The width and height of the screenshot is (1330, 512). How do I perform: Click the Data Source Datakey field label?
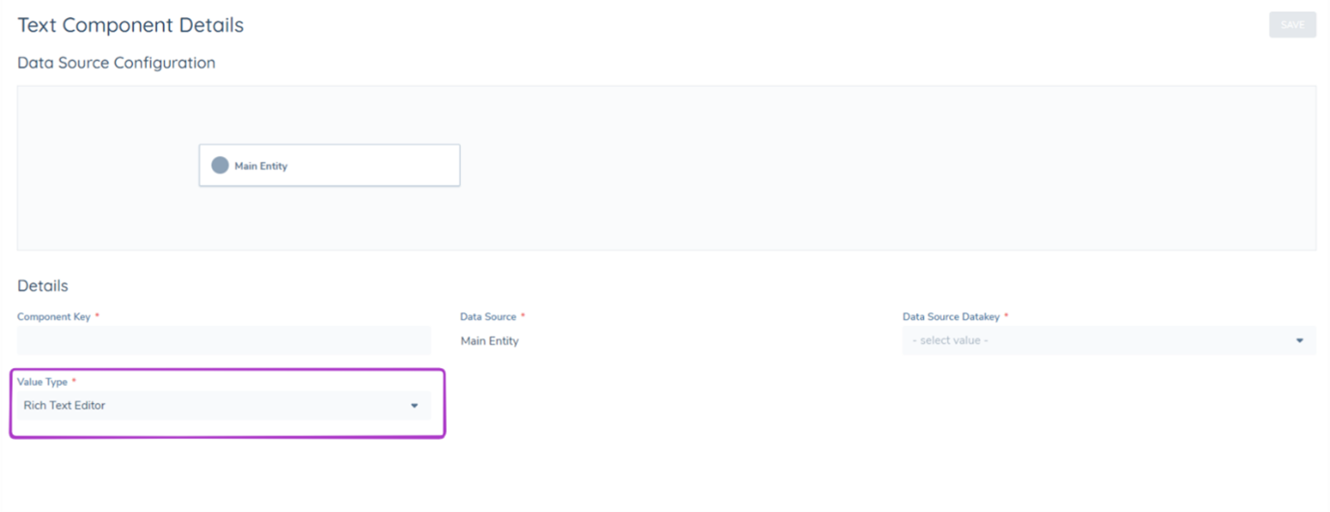tap(951, 316)
